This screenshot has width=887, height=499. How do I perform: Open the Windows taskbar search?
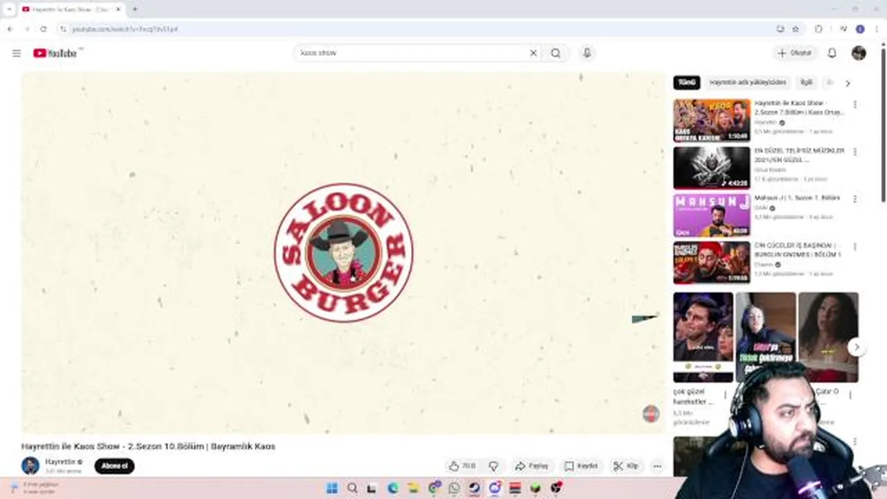tap(352, 488)
